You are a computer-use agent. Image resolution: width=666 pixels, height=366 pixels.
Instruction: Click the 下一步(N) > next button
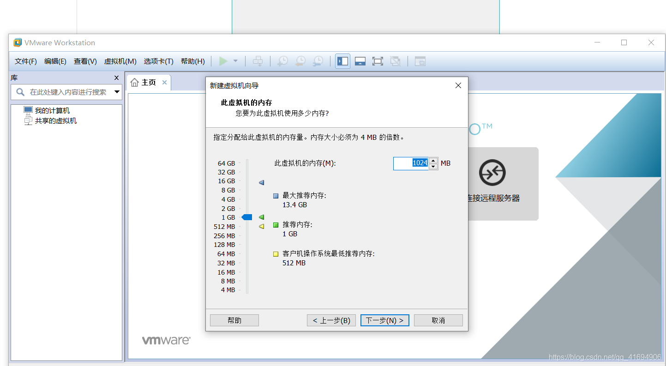385,320
